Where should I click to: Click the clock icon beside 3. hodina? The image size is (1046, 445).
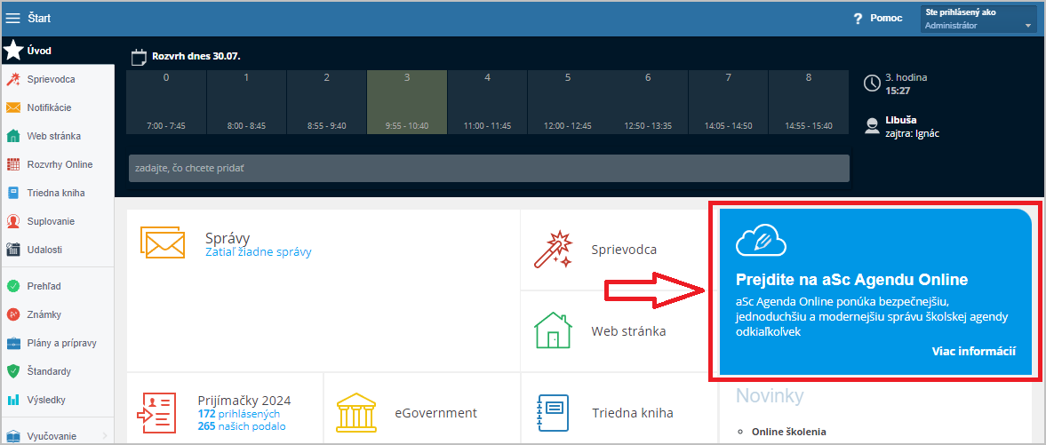(x=872, y=83)
